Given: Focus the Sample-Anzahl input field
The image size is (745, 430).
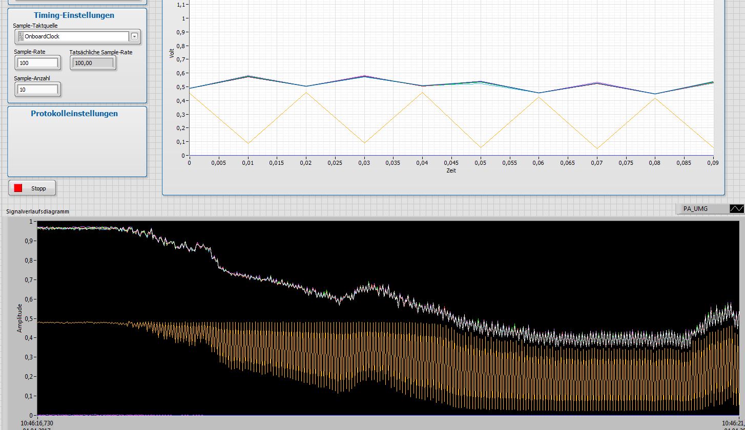Looking at the screenshot, I should (38, 90).
